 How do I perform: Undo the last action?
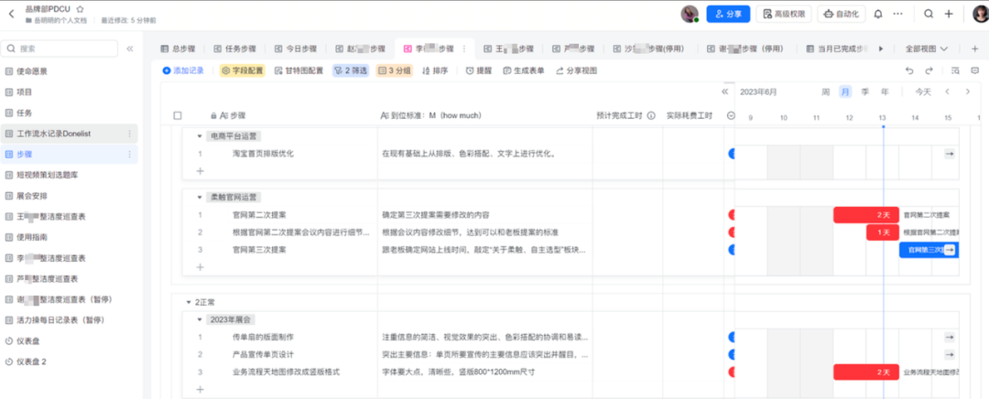pyautogui.click(x=909, y=70)
